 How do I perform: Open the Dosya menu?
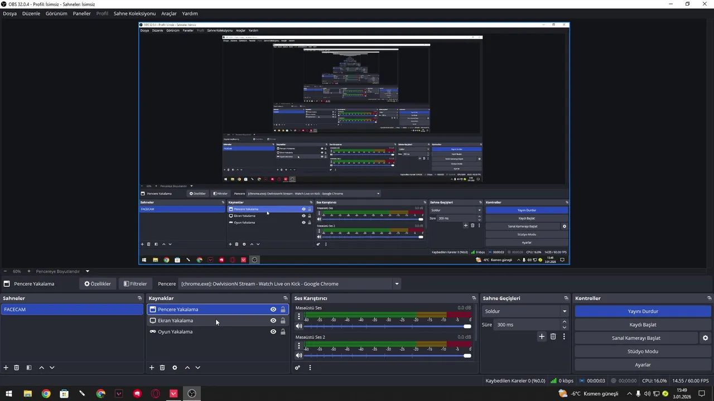click(x=10, y=13)
